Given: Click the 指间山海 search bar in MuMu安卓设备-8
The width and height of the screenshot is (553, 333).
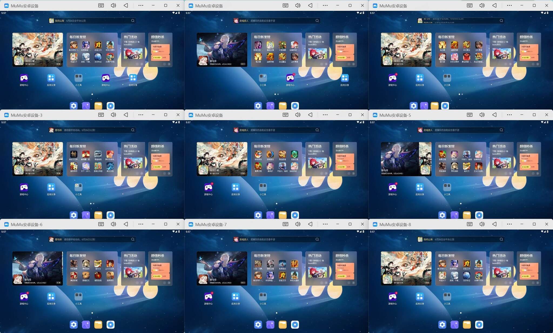Looking at the screenshot, I should coord(461,239).
